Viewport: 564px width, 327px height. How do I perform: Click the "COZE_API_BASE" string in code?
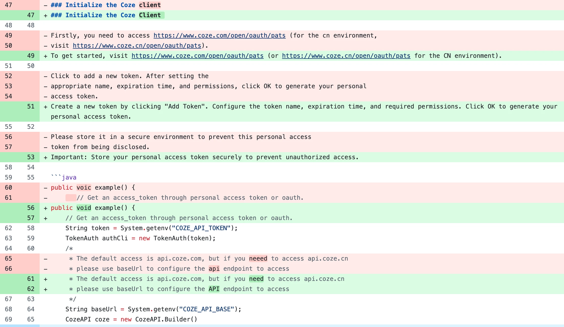click(207, 309)
